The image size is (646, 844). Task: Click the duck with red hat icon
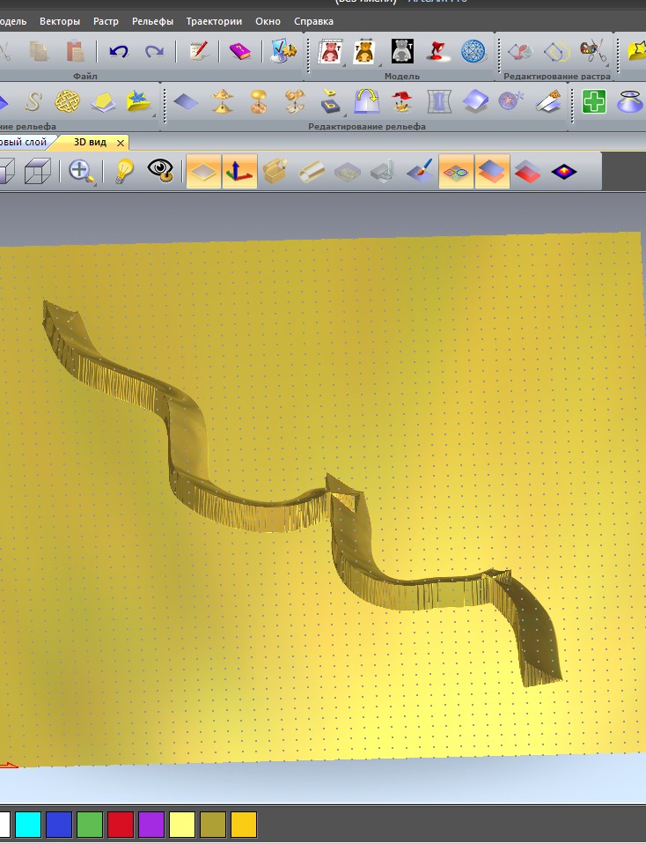click(402, 101)
